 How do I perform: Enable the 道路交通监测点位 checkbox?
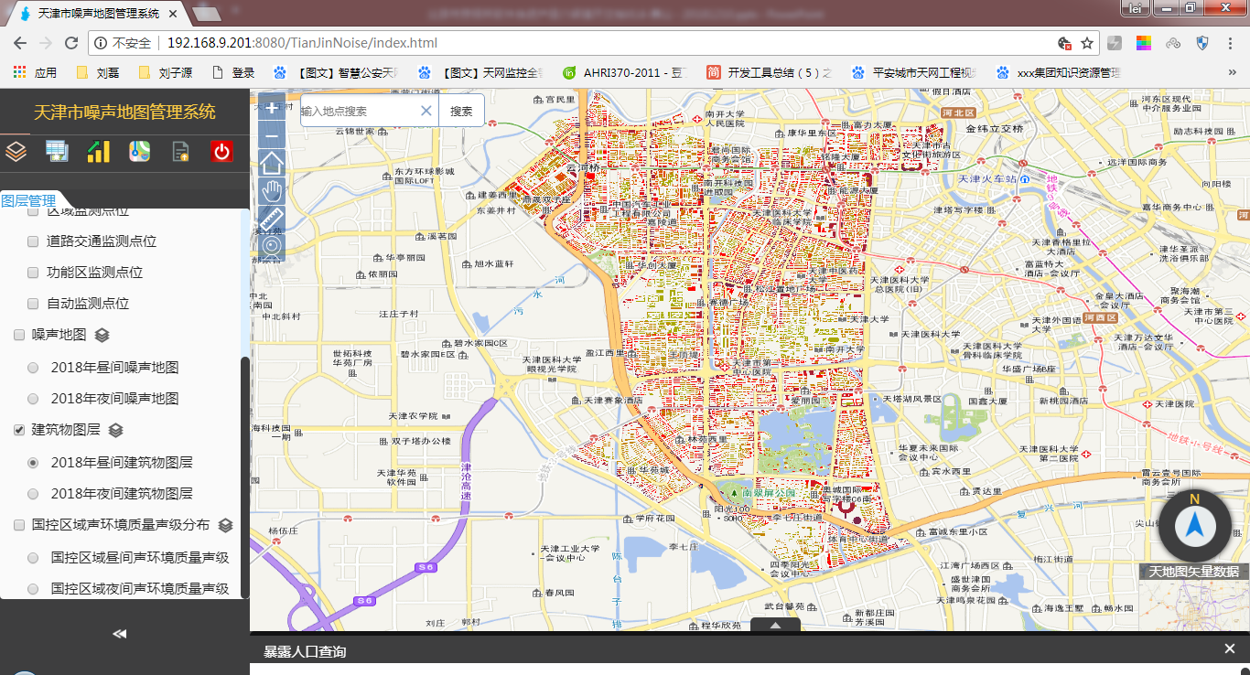pyautogui.click(x=33, y=241)
